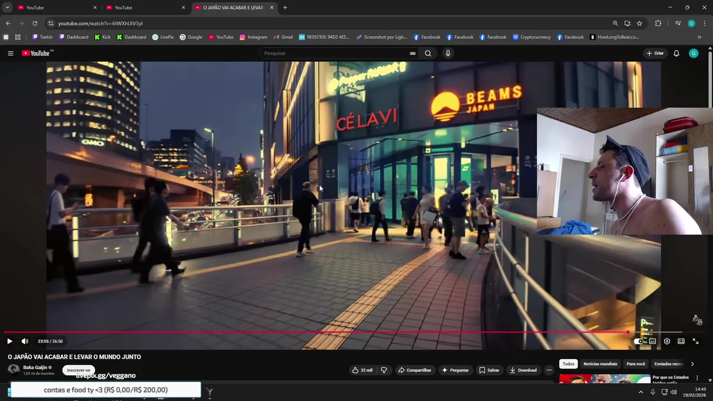
Task: Open the Criar create menu
Action: click(x=655, y=53)
